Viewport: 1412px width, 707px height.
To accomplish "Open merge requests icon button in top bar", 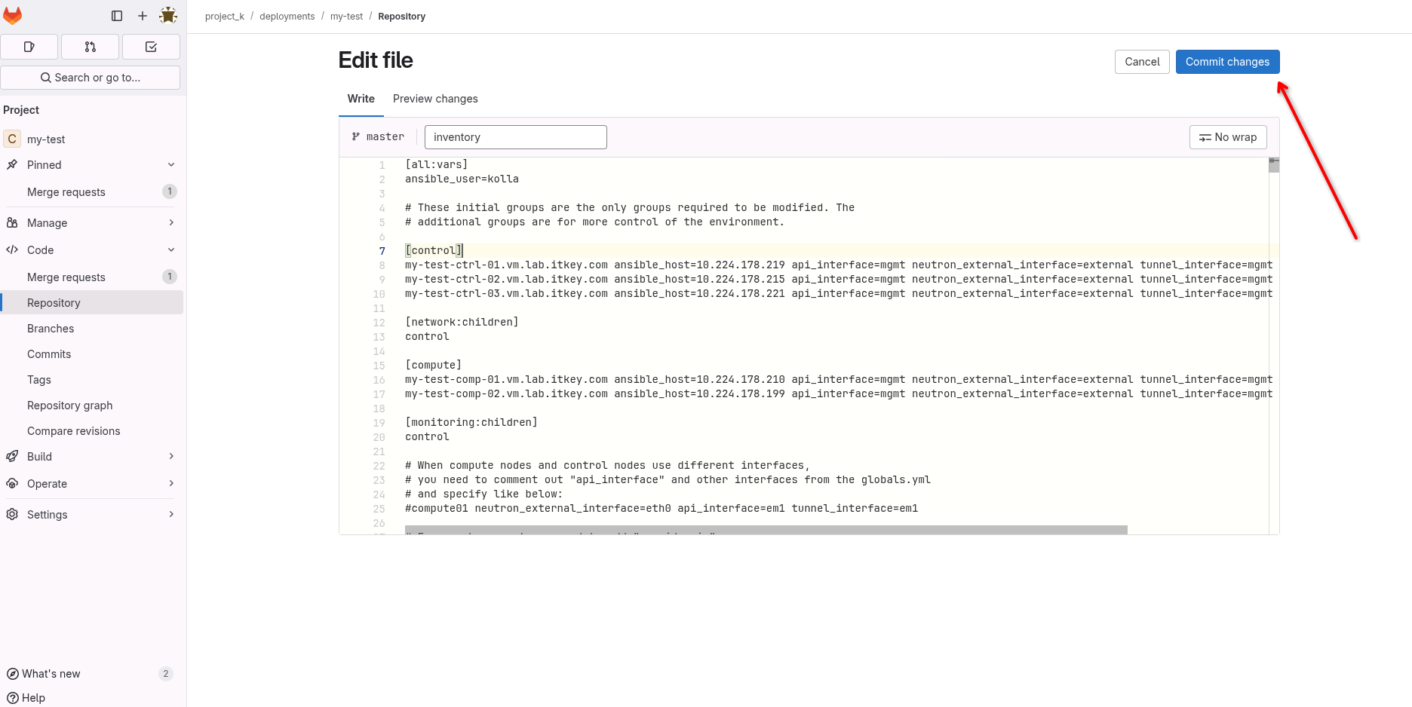I will point(91,47).
